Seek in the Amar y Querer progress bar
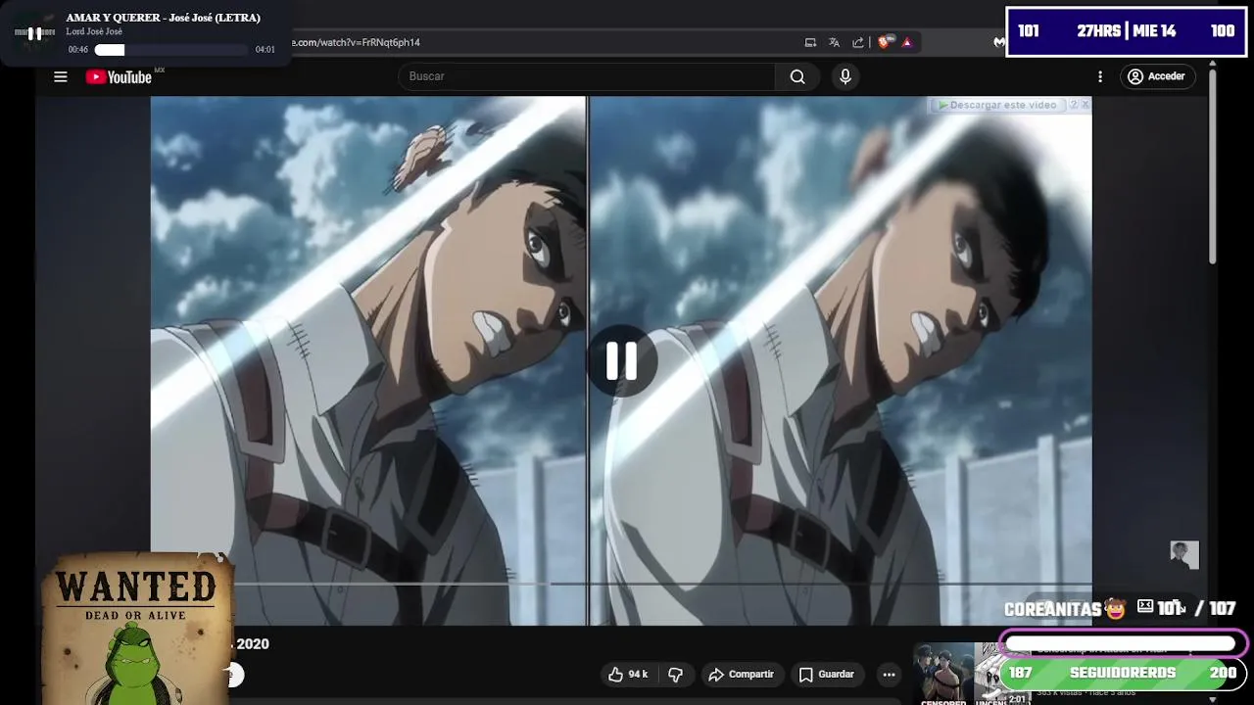The width and height of the screenshot is (1254, 705). (x=171, y=50)
